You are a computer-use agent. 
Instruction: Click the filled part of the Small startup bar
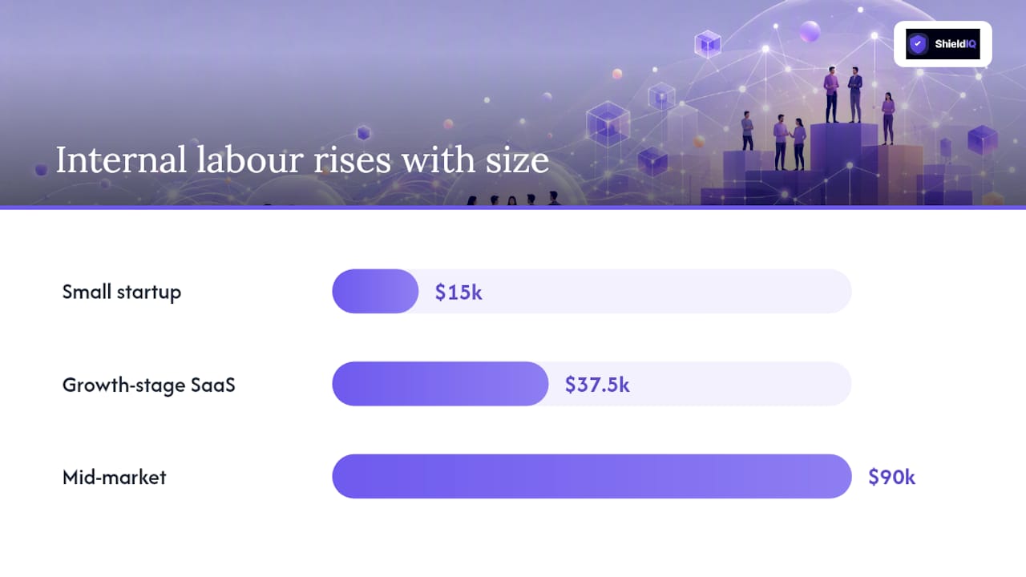[x=375, y=291]
